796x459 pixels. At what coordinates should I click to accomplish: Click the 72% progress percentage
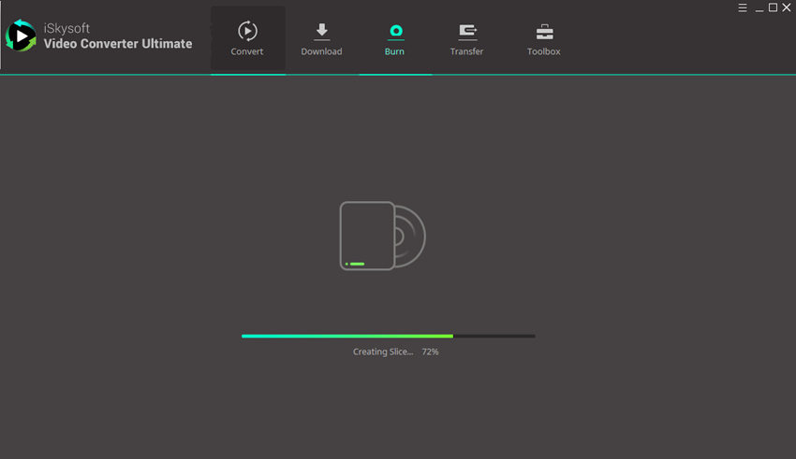[x=430, y=352]
